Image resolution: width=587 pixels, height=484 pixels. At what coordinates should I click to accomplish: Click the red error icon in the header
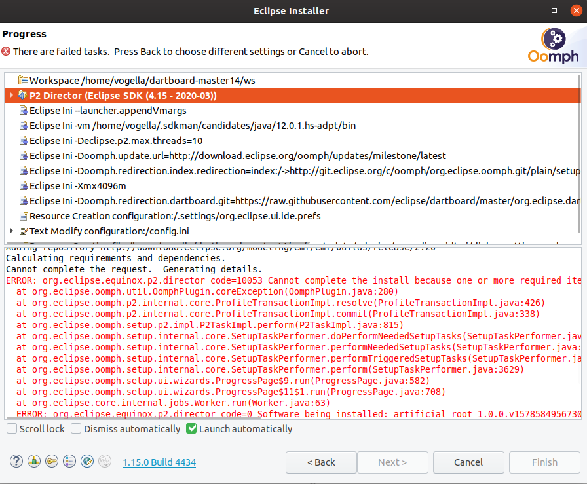6,51
